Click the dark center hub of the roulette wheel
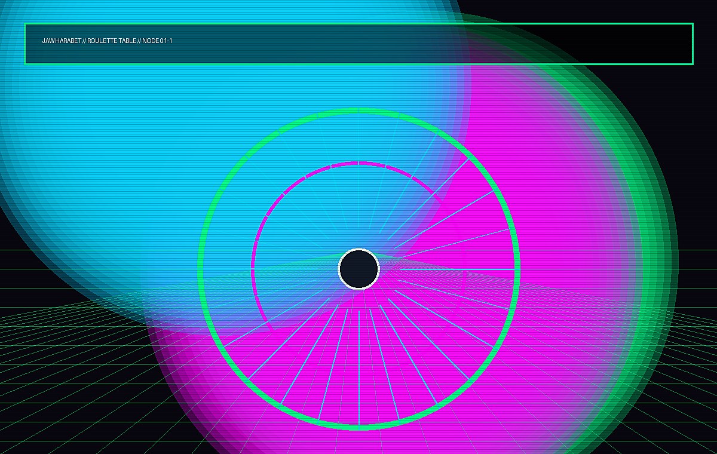The height and width of the screenshot is (454, 717). click(359, 269)
